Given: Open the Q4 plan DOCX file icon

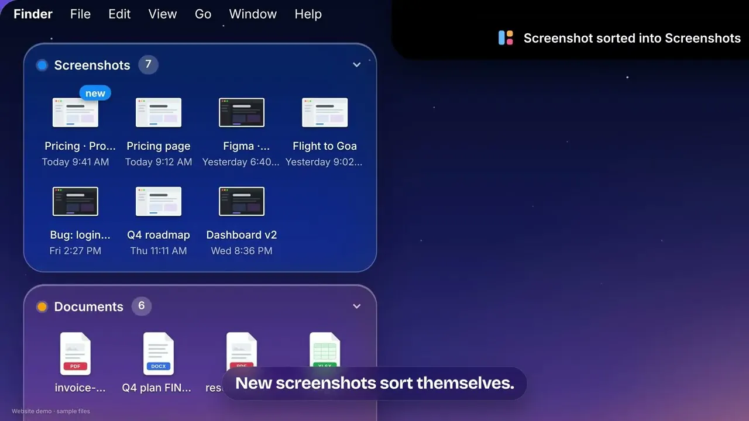Looking at the screenshot, I should [159, 354].
